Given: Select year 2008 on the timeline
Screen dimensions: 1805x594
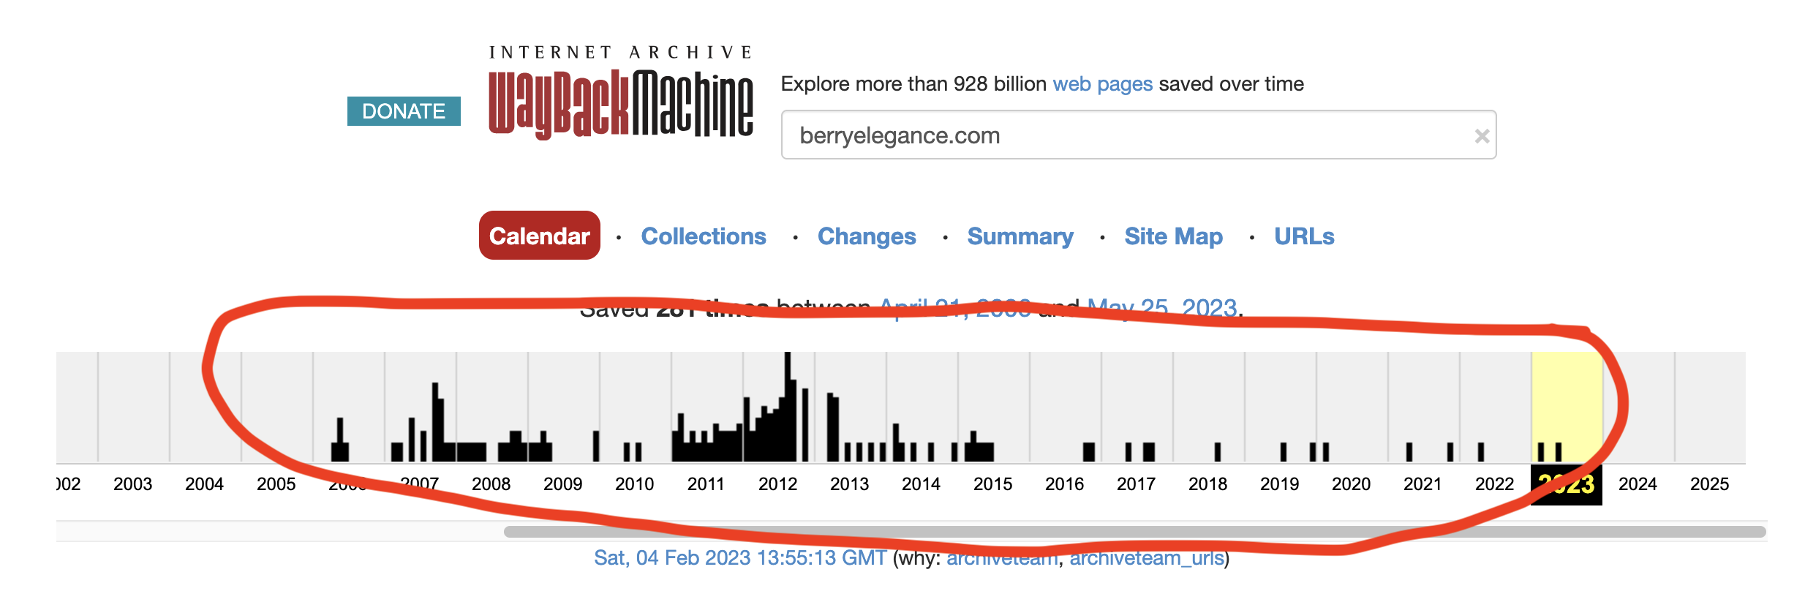Looking at the screenshot, I should (491, 484).
